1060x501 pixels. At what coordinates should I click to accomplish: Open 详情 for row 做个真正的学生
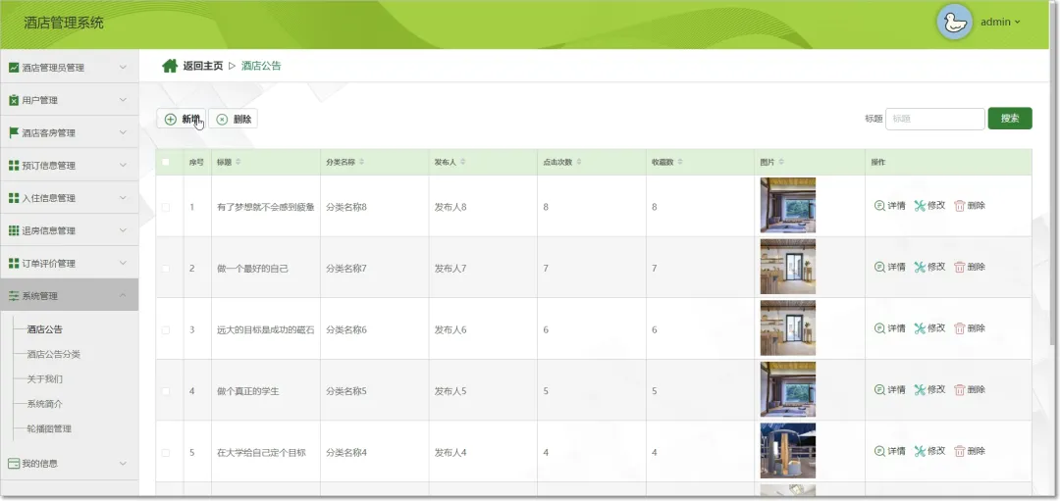click(889, 389)
